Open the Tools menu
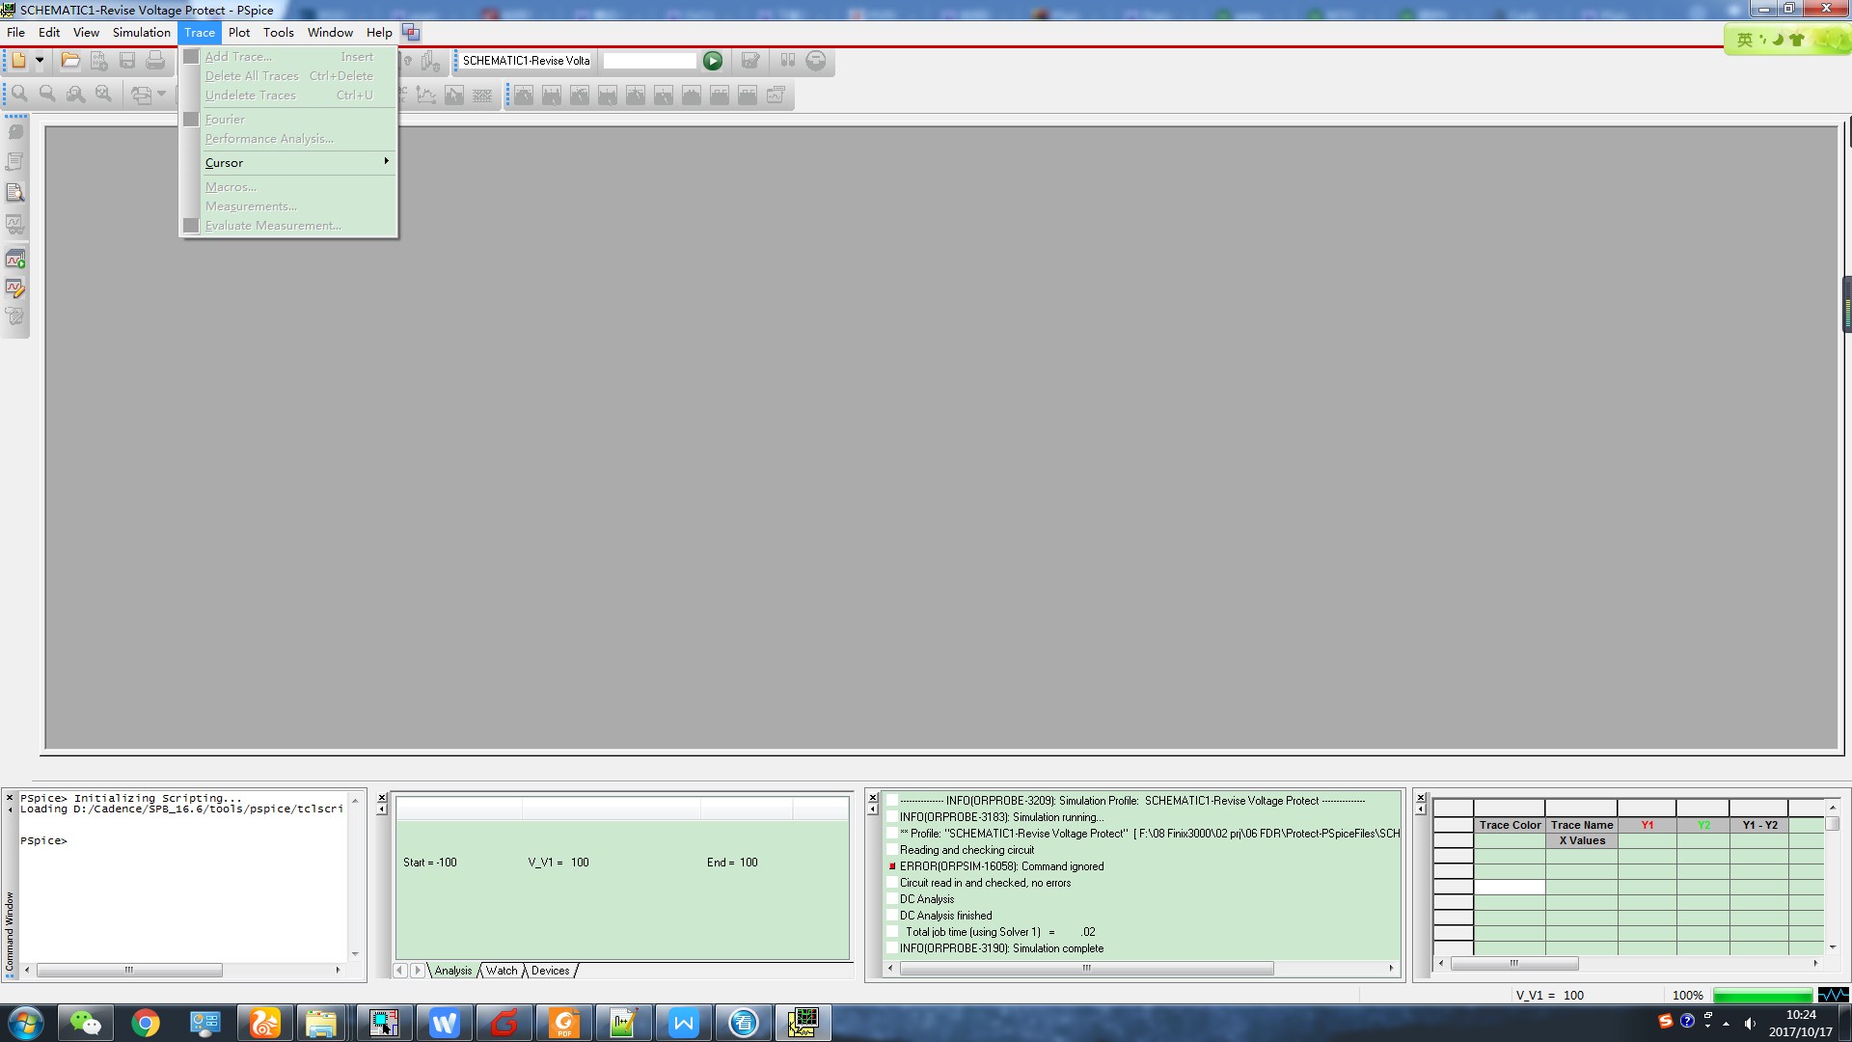 click(x=279, y=32)
